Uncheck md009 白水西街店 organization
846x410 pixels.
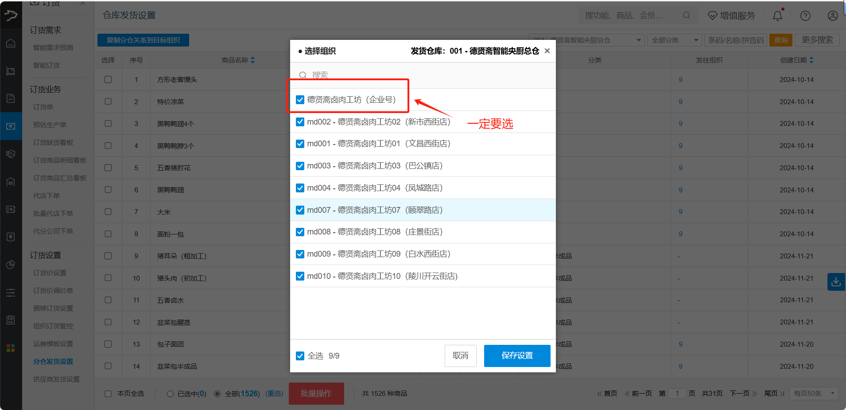click(x=300, y=254)
